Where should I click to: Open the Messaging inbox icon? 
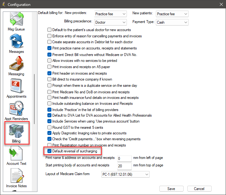click(16, 64)
